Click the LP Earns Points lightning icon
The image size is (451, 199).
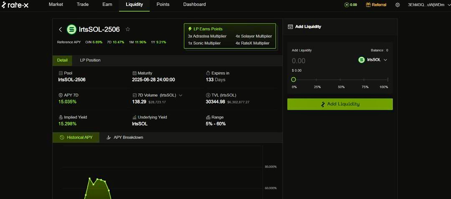point(190,29)
